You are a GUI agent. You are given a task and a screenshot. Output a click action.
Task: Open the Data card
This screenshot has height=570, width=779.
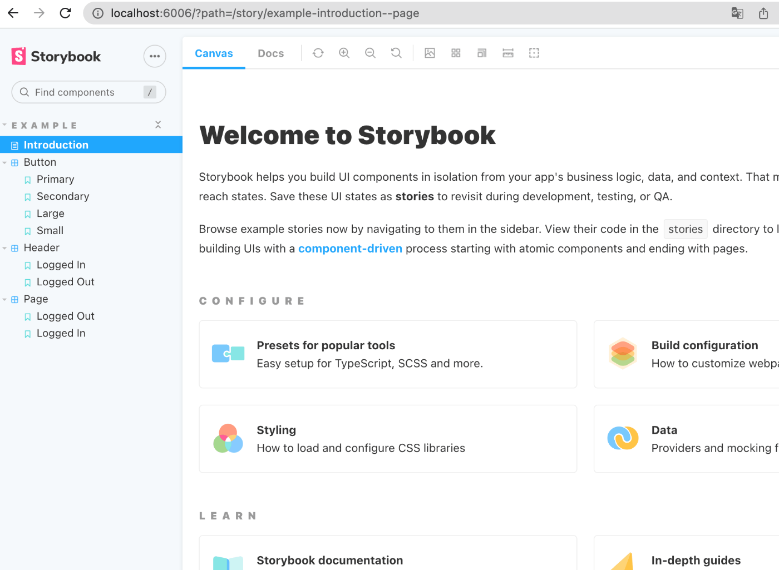[687, 439]
